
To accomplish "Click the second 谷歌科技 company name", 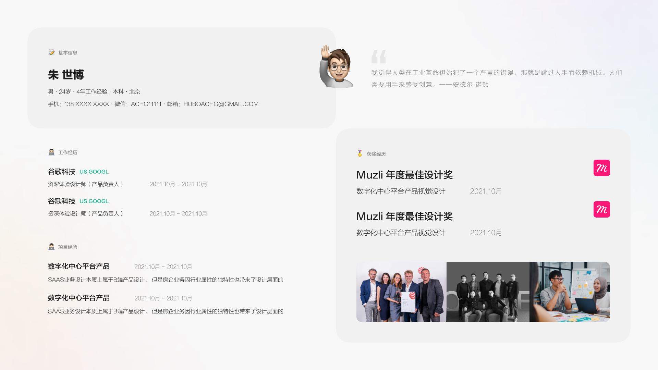I will (x=62, y=201).
